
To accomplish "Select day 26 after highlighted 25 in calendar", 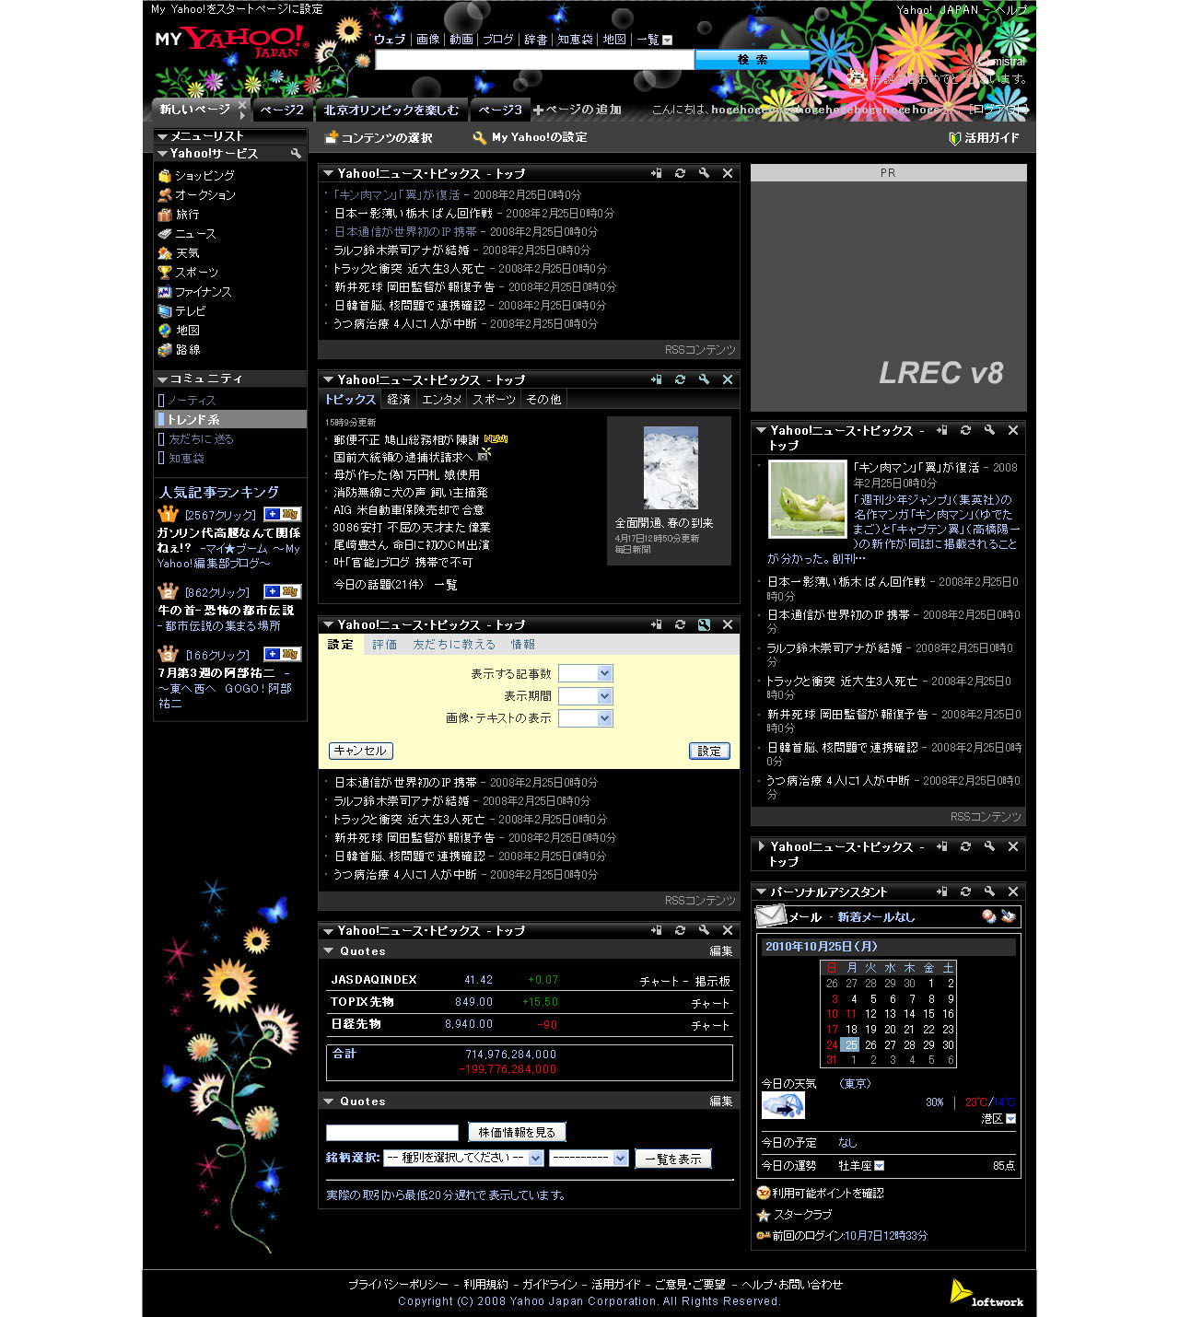I will click(x=870, y=1045).
